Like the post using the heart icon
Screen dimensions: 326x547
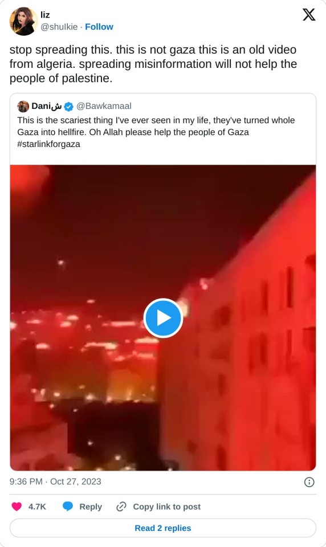point(17,507)
